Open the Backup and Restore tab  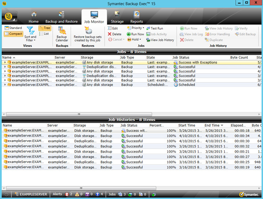(62, 17)
